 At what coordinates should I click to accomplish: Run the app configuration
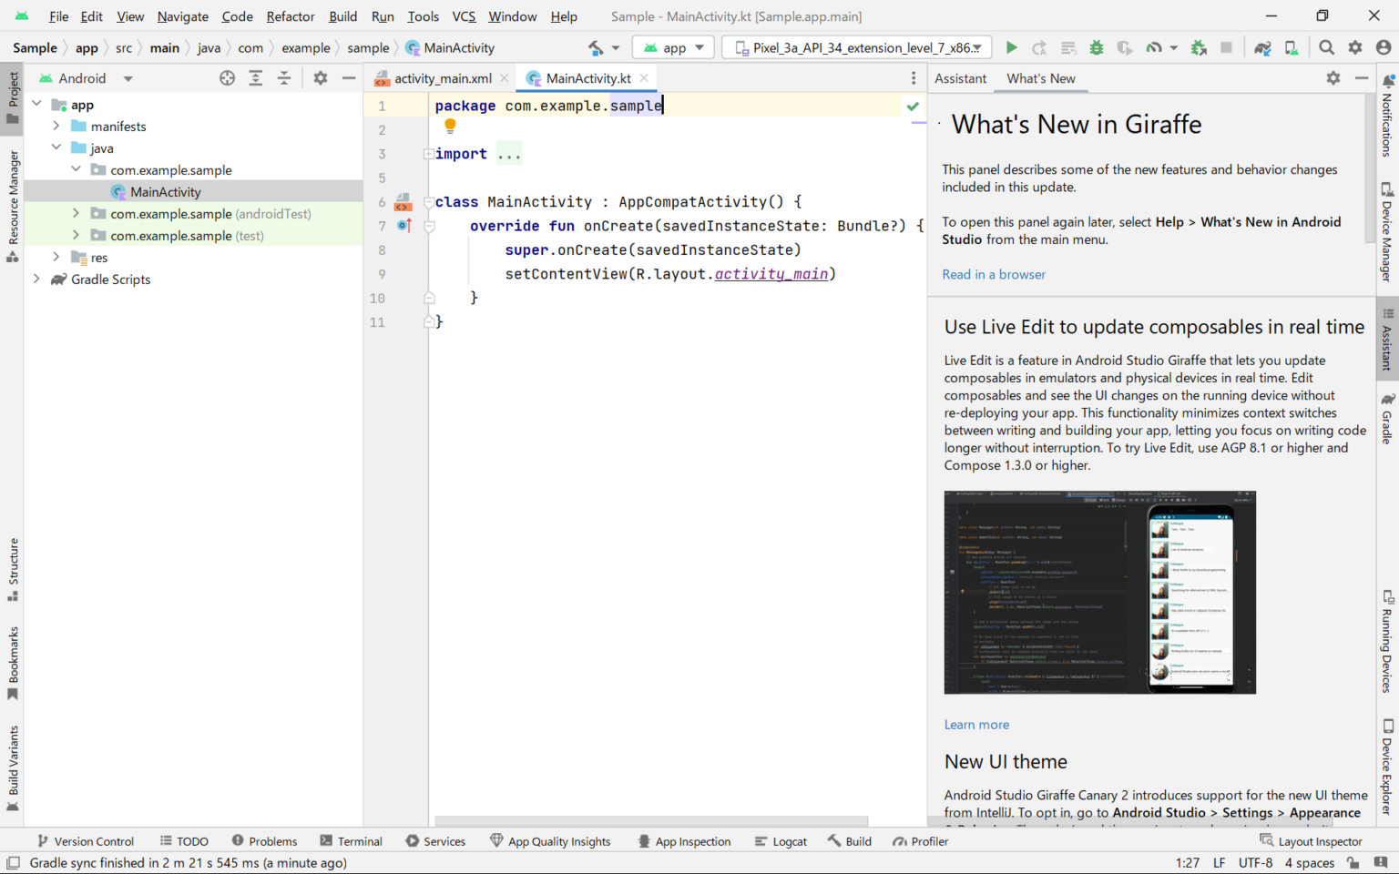click(1011, 46)
